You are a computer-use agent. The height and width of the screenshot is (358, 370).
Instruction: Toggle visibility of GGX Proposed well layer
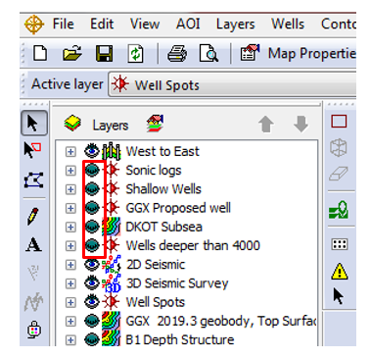tap(92, 208)
